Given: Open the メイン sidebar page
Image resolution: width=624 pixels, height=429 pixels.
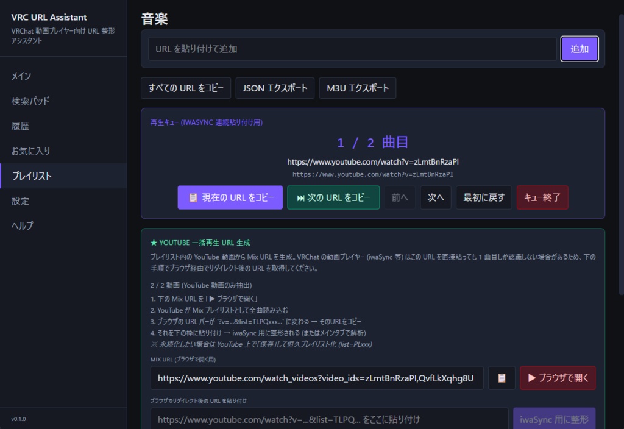Looking at the screenshot, I should tap(63, 76).
